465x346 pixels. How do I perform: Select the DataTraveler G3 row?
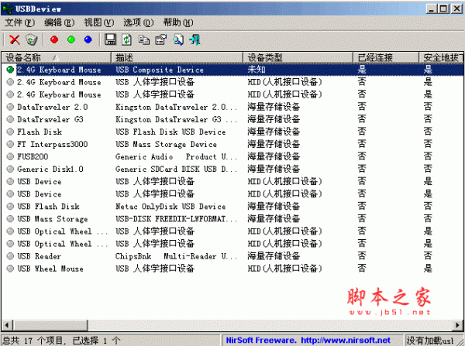[x=232, y=119]
